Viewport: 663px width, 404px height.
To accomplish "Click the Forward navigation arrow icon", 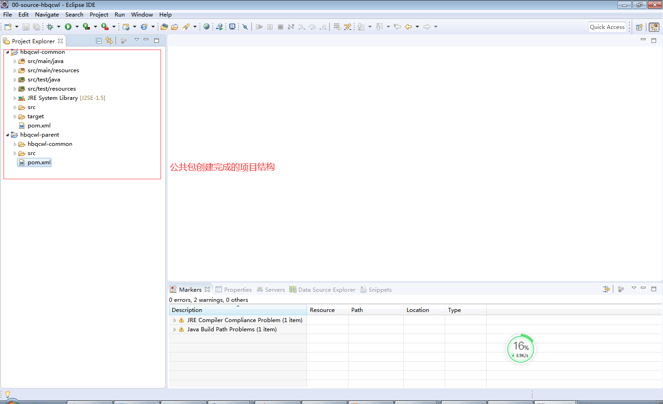I will (427, 27).
